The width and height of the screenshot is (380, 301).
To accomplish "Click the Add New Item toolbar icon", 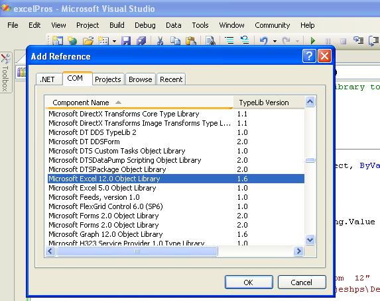I will point(103,40).
